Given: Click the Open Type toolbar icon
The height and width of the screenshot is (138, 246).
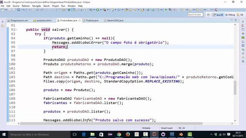Looking at the screenshot, I should click(x=126, y=10).
